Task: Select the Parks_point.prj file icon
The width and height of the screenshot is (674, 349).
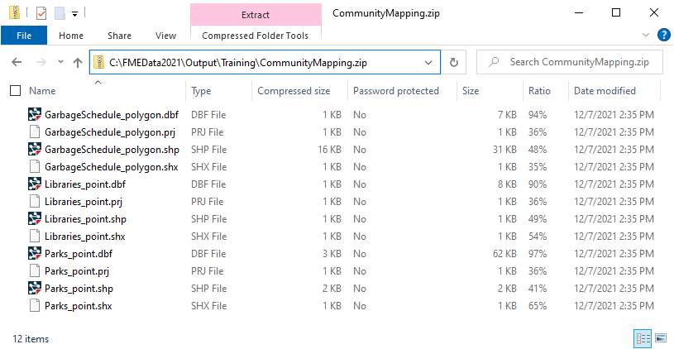Action: [35, 271]
